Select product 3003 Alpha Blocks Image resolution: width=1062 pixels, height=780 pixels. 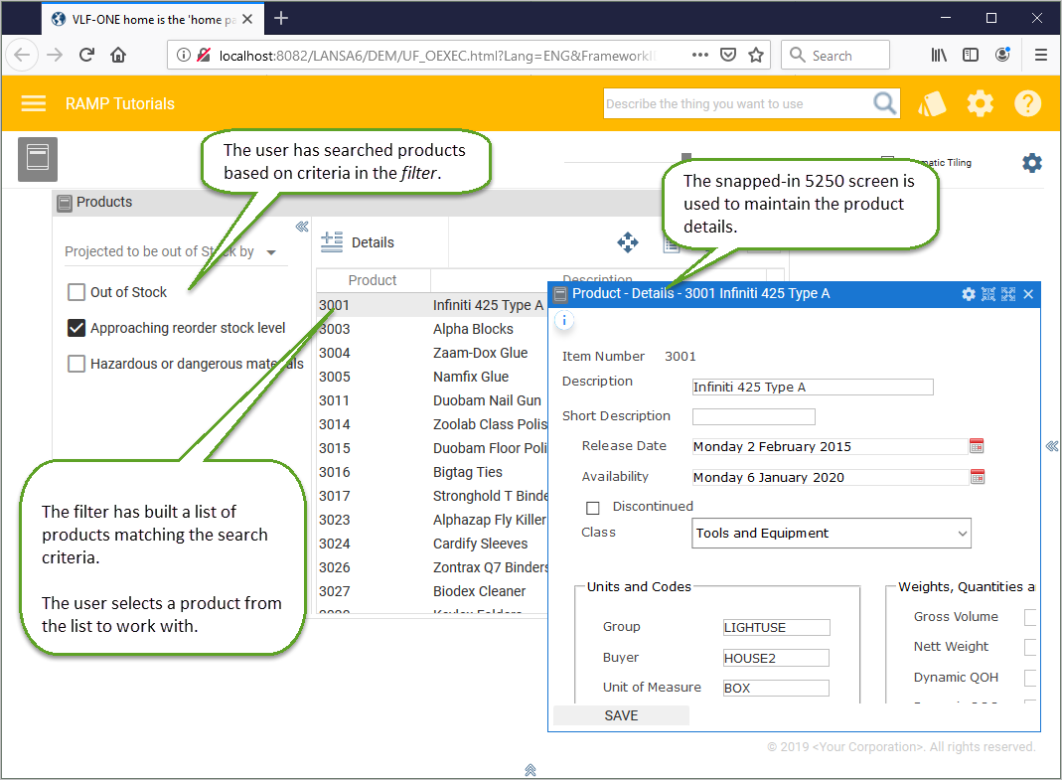tap(431, 329)
